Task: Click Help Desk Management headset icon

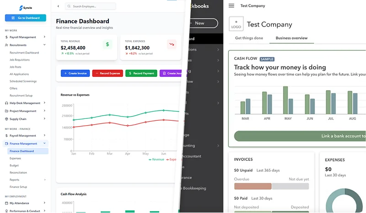Action: 6,103
